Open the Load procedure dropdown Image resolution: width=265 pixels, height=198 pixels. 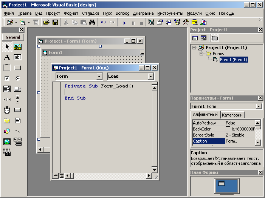tap(151, 77)
